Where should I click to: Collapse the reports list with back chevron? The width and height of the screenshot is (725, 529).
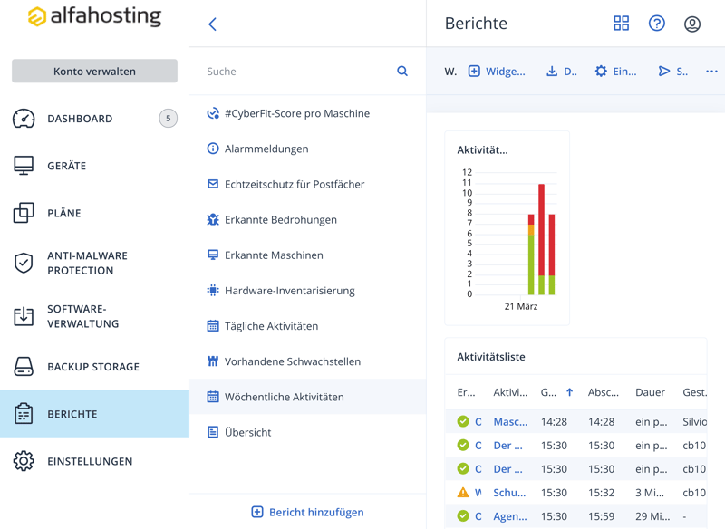pos(213,24)
